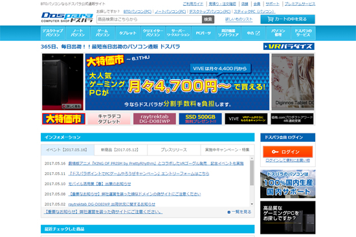Select the raytrektab DG-D08IWP thumbnail

click(155, 119)
